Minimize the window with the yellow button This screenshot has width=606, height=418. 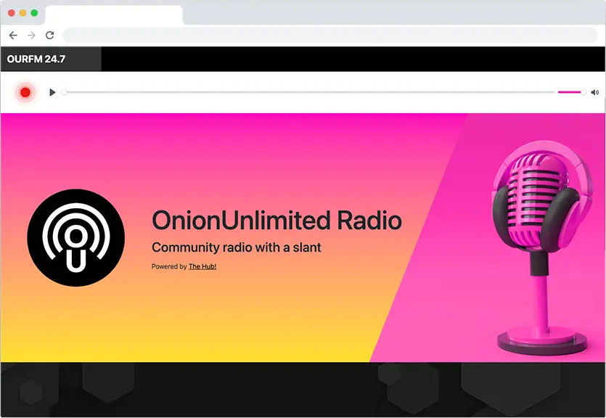(x=22, y=13)
